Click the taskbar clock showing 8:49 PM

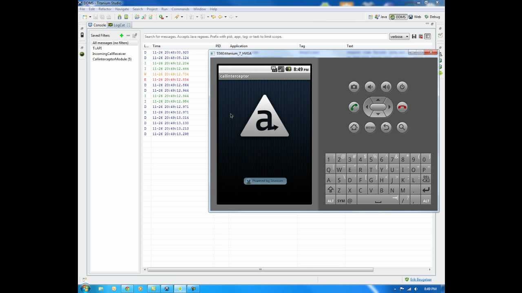coord(430,289)
